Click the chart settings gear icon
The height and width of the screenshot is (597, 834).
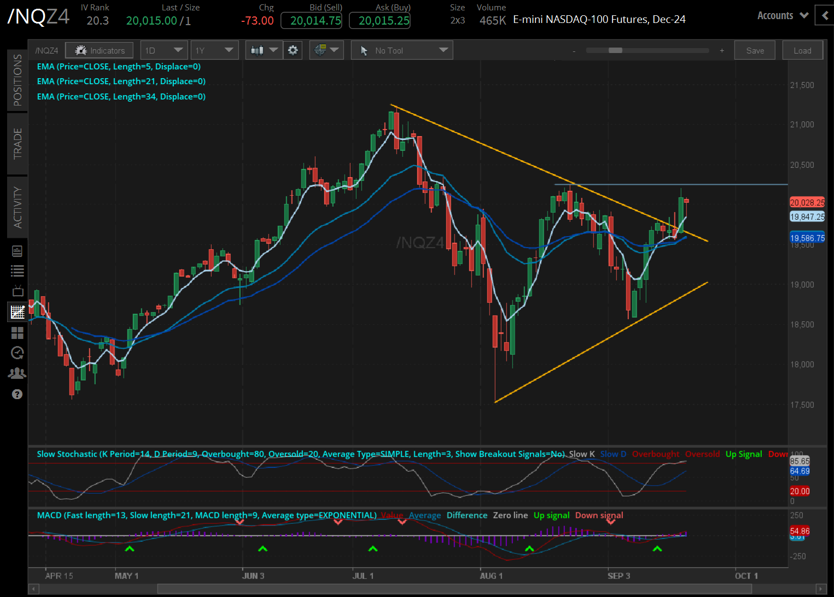click(293, 50)
